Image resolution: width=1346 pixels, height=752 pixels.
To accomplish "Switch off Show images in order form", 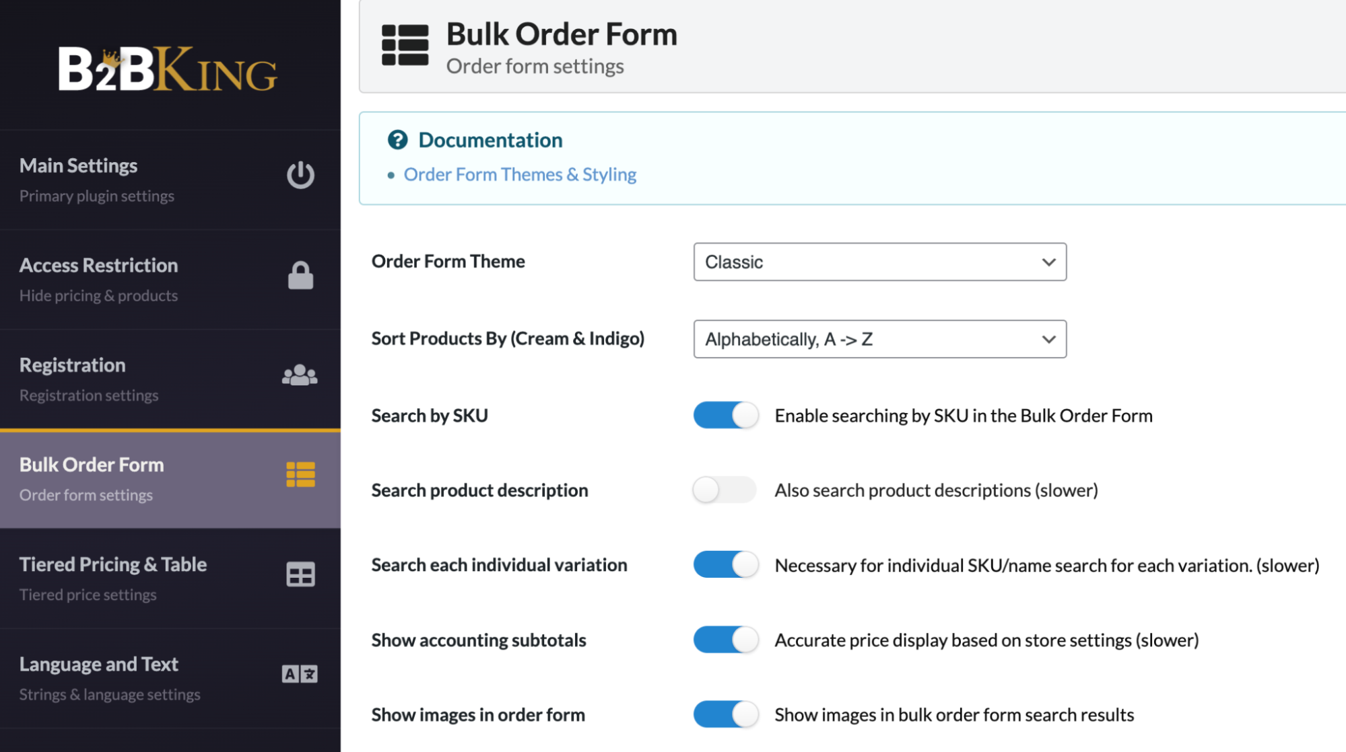I will coord(725,714).
